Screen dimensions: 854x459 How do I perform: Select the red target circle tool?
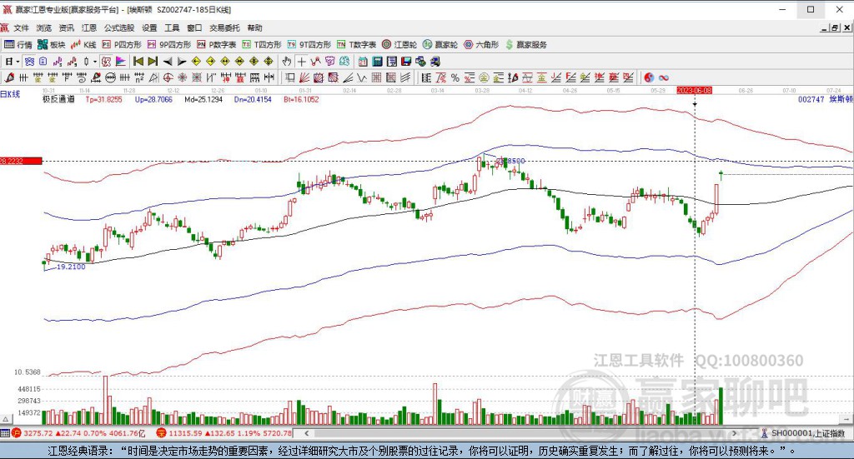[x=168, y=77]
